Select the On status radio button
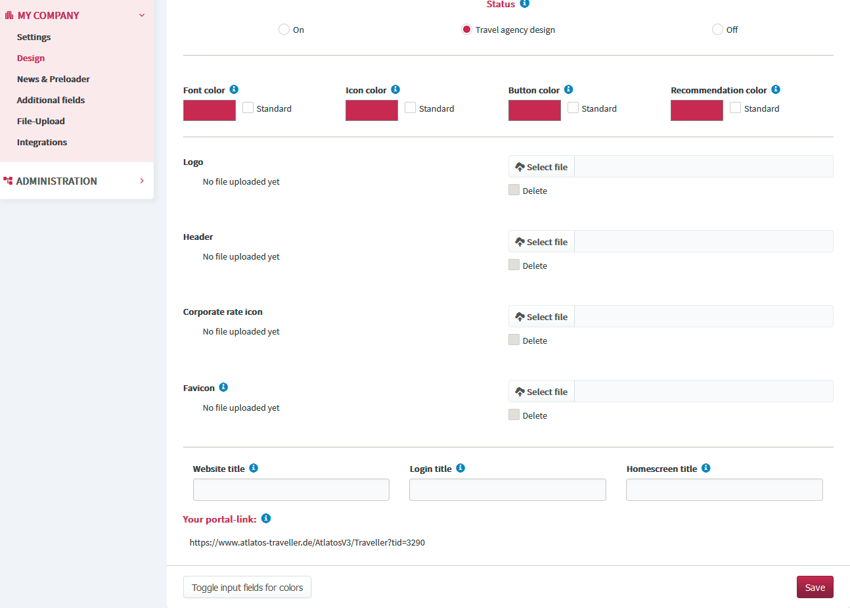This screenshot has width=850, height=608. click(284, 29)
